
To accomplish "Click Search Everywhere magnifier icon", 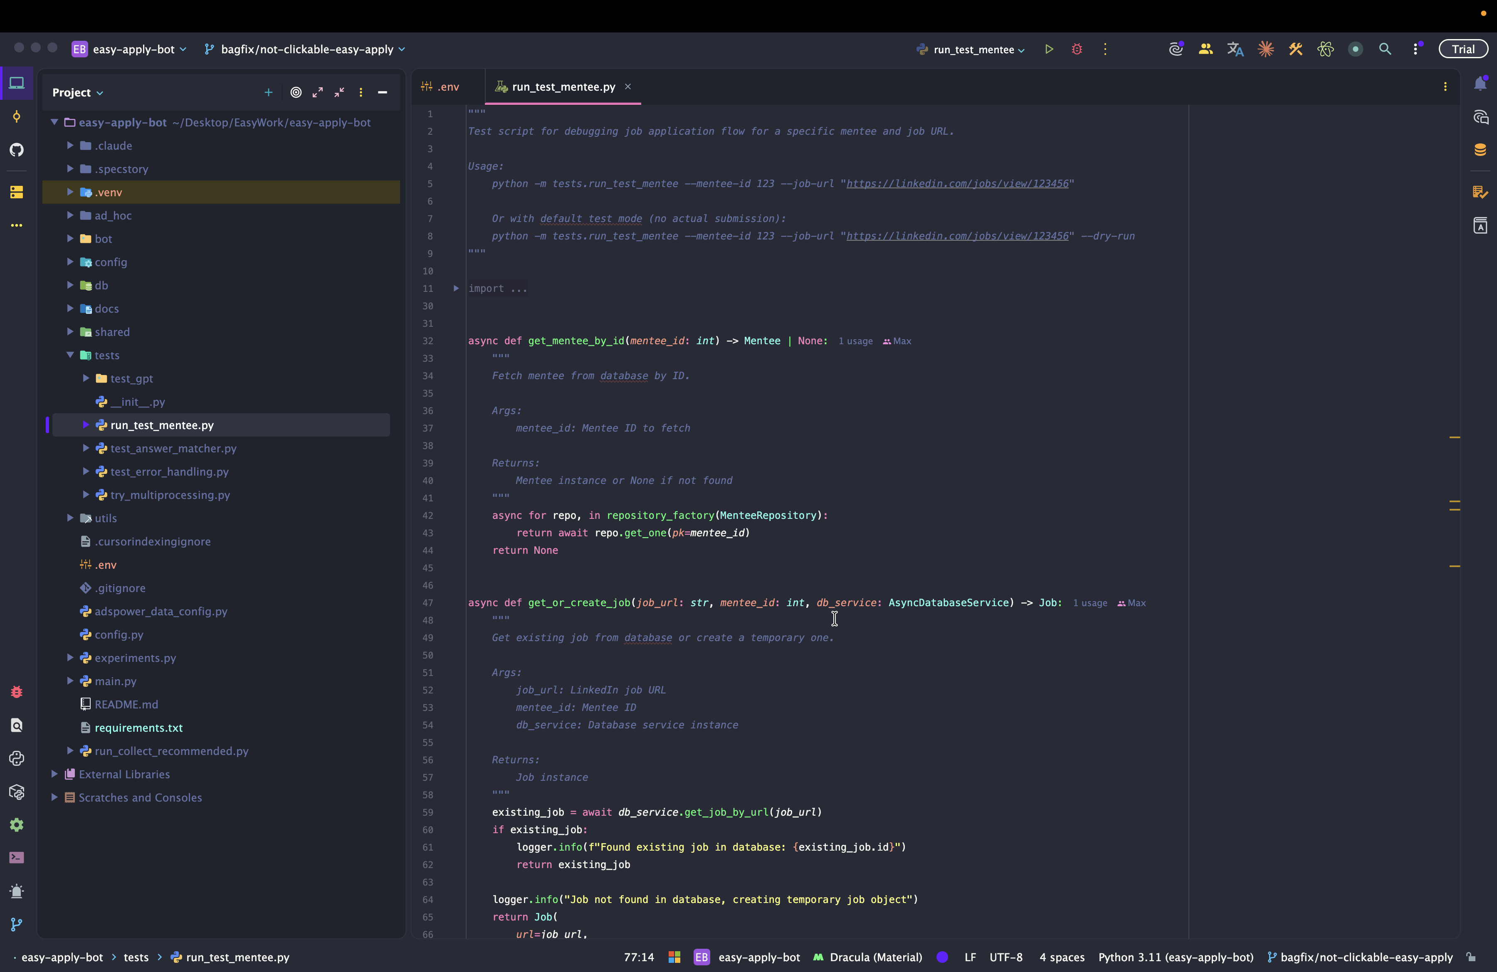I will pos(1385,49).
